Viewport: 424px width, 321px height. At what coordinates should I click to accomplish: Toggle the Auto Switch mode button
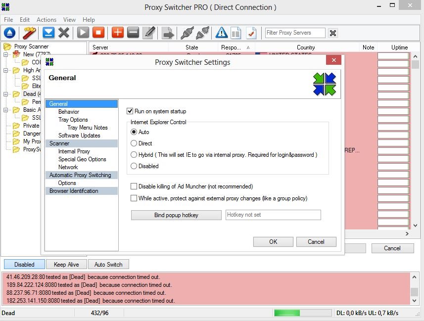[x=108, y=264]
